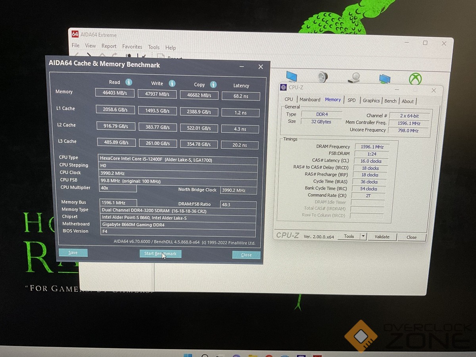The width and height of the screenshot is (476, 357).
Task: Select the Memory tab in CPU-Z
Action: tap(333, 100)
